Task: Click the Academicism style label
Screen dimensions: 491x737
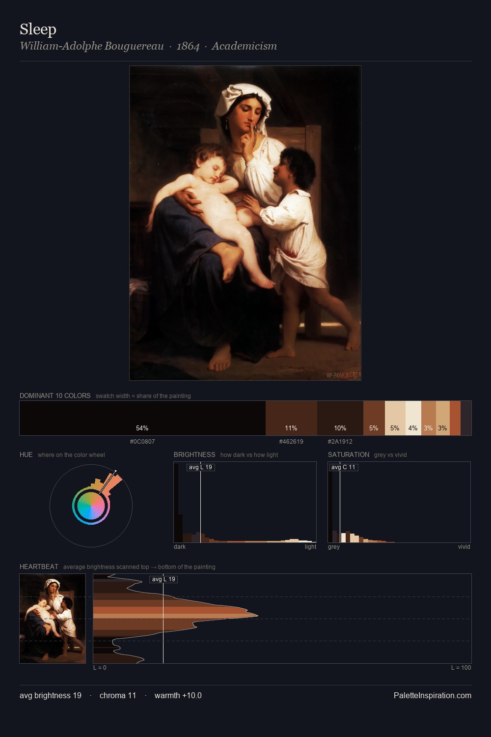Action: pos(245,46)
